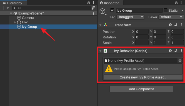Image resolution: width=185 pixels, height=106 pixels.
Task: Open the Static flags dropdown arrow
Action: [x=182, y=10]
